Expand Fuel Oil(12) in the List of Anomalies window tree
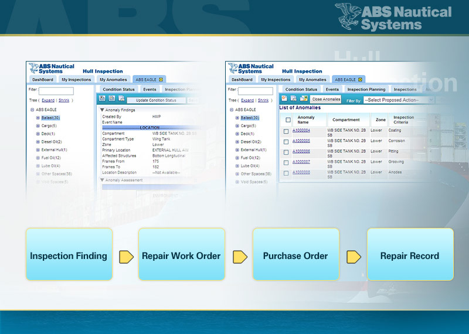Screen dimensions: 469x334 (x=237, y=158)
